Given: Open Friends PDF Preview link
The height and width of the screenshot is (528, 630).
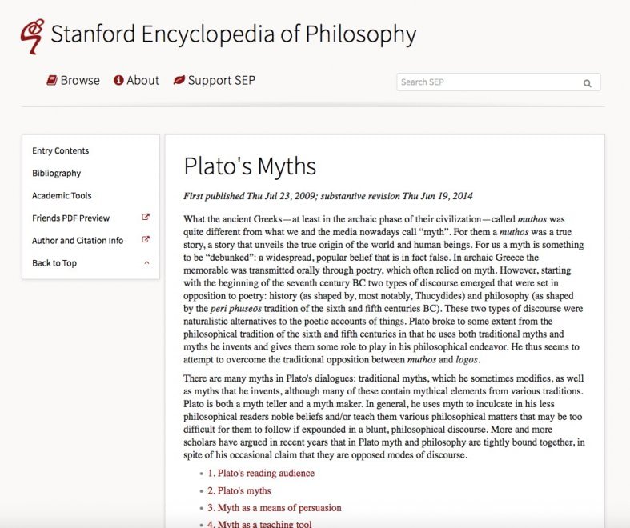Looking at the screenshot, I should (70, 218).
